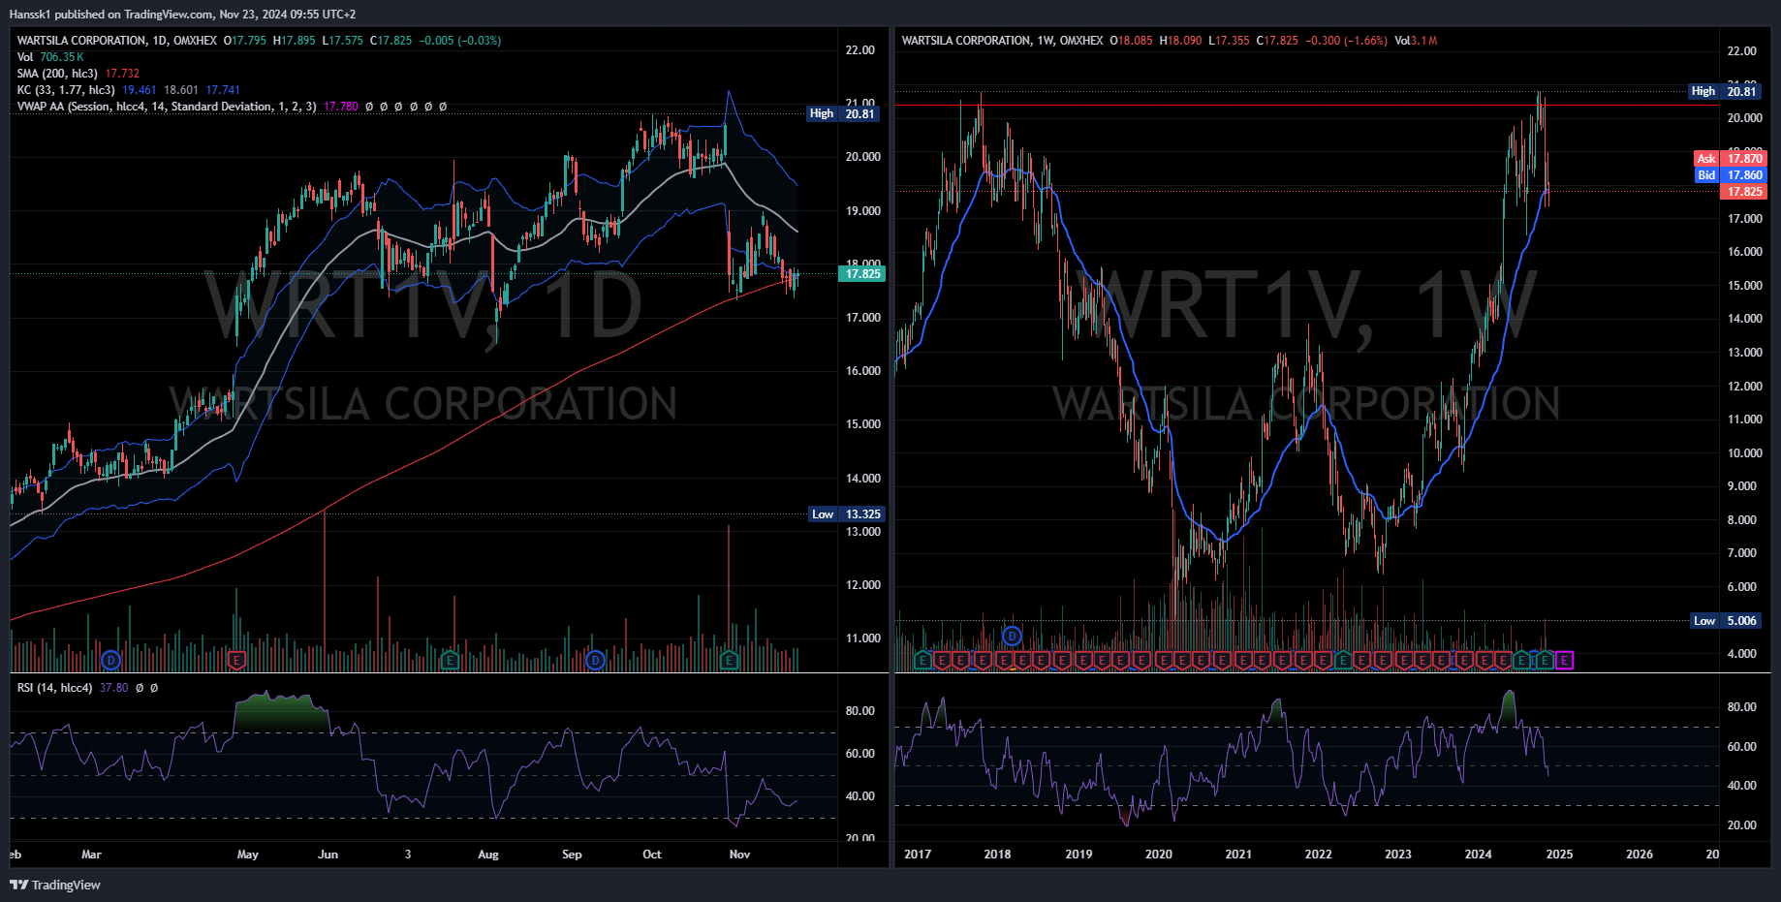Click the Vol 706.35 K indicator legend
1781x902 pixels.
[x=50, y=57]
